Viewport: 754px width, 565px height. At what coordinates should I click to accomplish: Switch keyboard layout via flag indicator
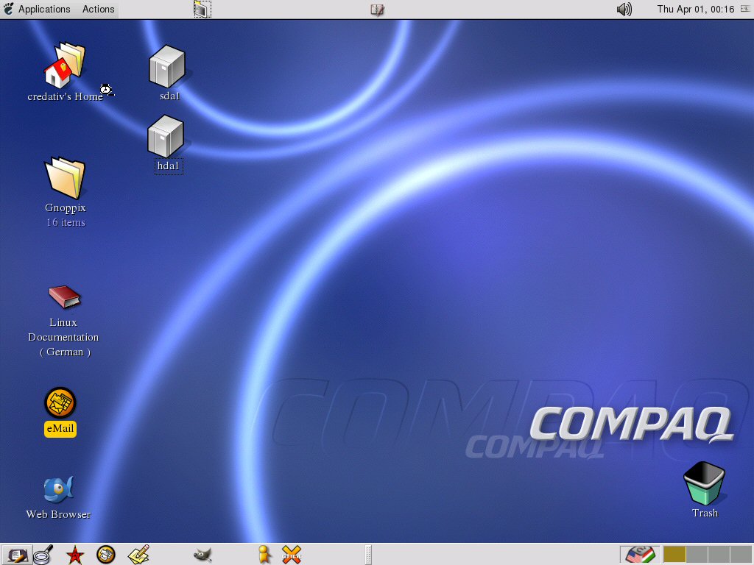pyautogui.click(x=639, y=555)
